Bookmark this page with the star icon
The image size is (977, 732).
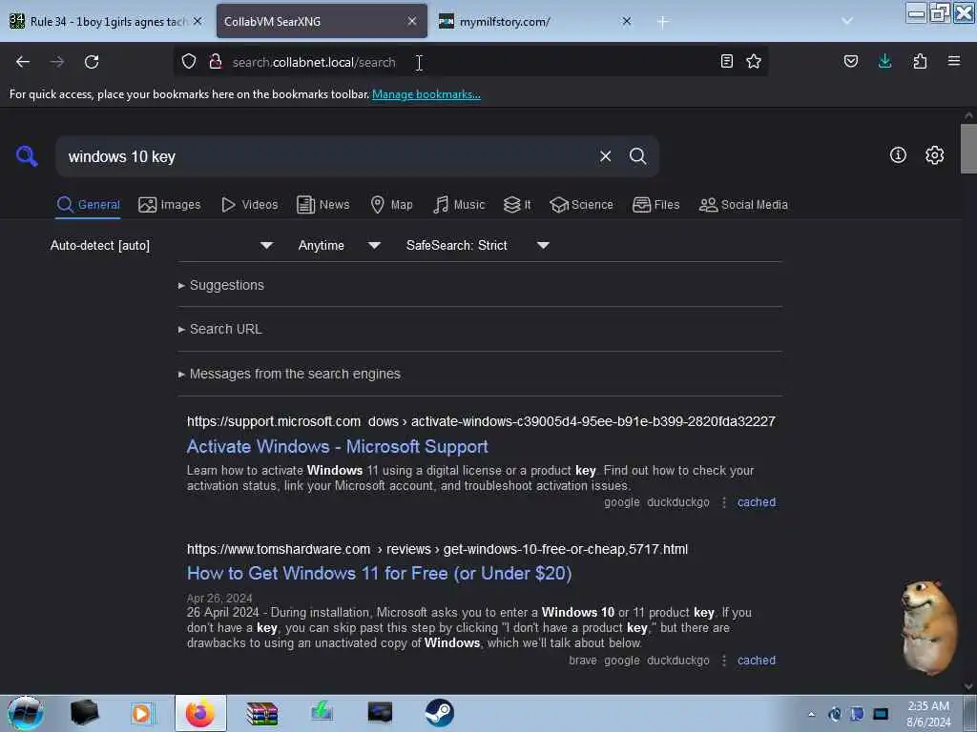click(x=754, y=61)
